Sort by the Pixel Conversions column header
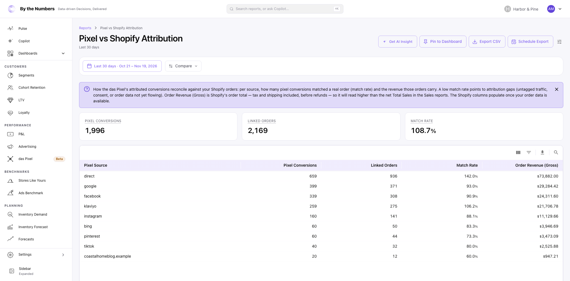Image resolution: width=570 pixels, height=281 pixels. click(300, 165)
